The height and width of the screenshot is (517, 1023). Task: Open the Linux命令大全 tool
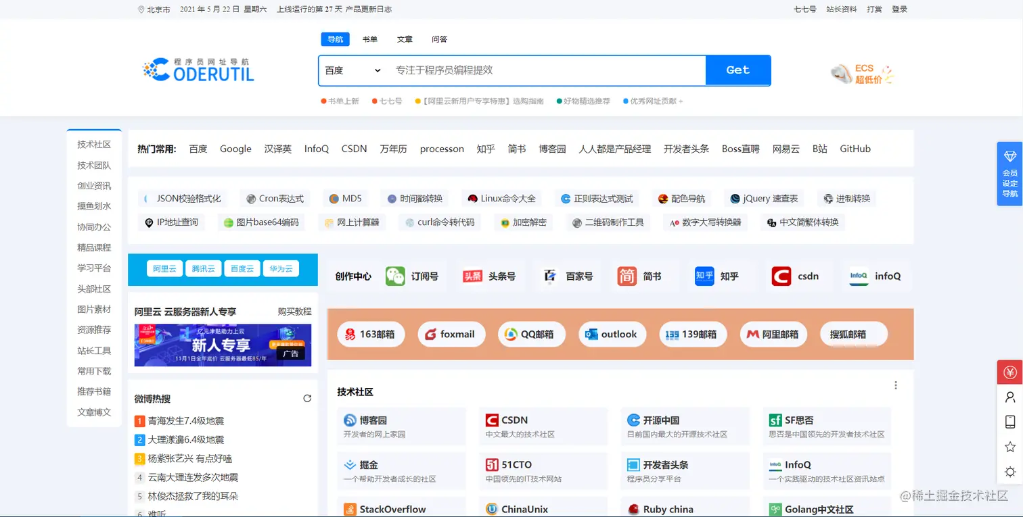502,199
